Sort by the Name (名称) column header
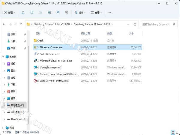The height and width of the screenshot is (135, 180). [38, 33]
